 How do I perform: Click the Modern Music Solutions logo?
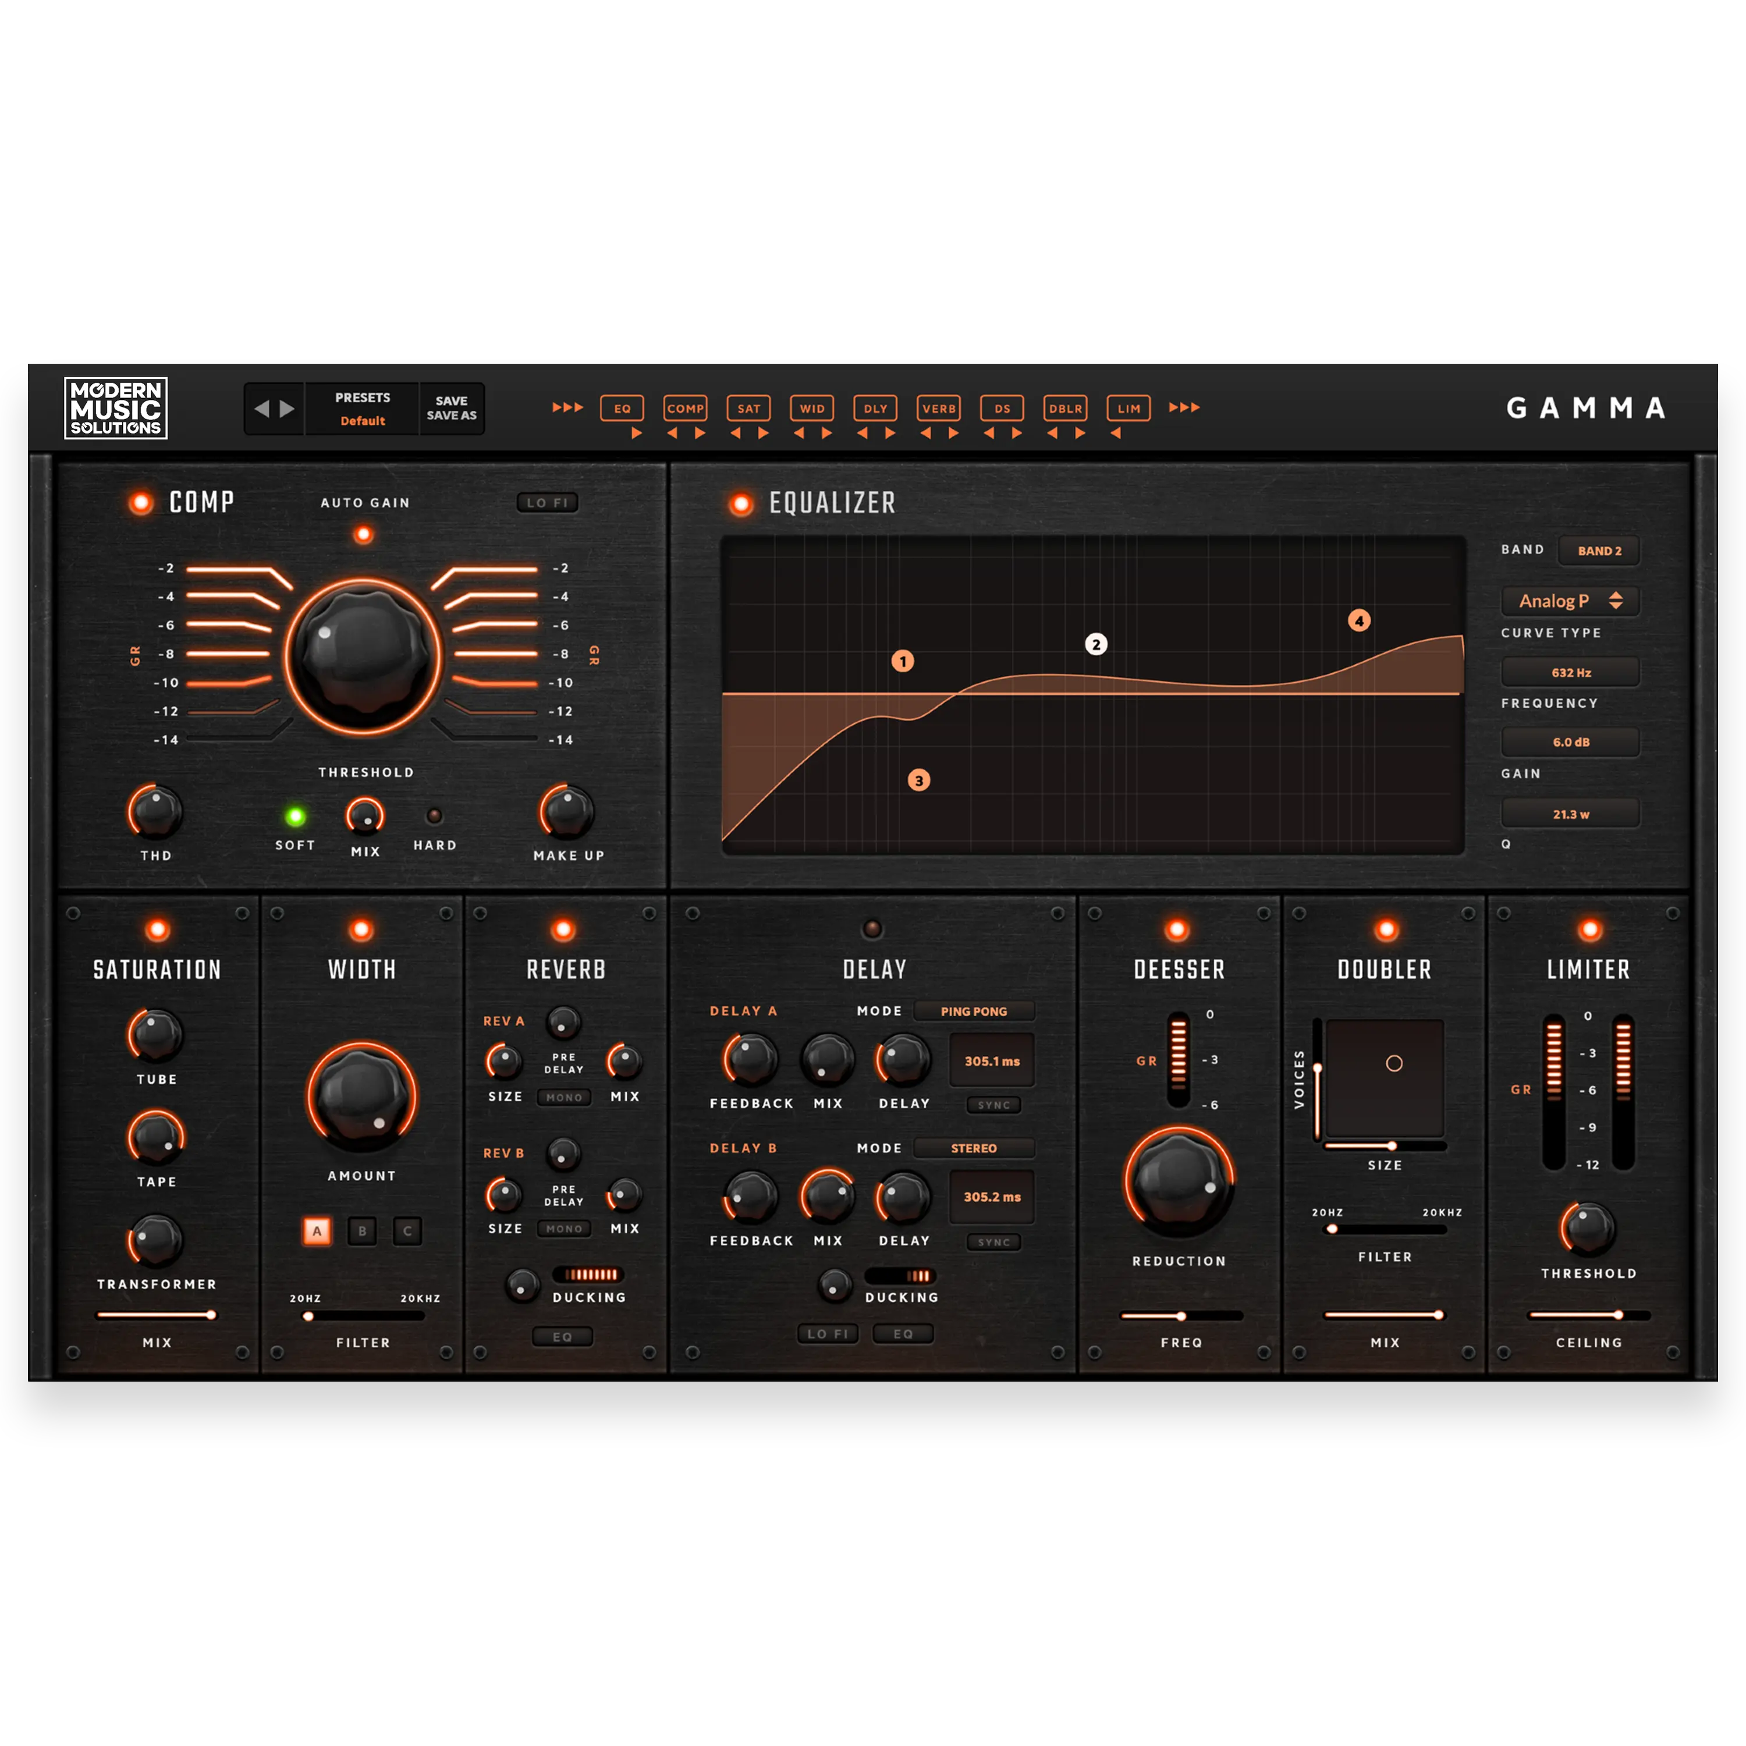[116, 409]
